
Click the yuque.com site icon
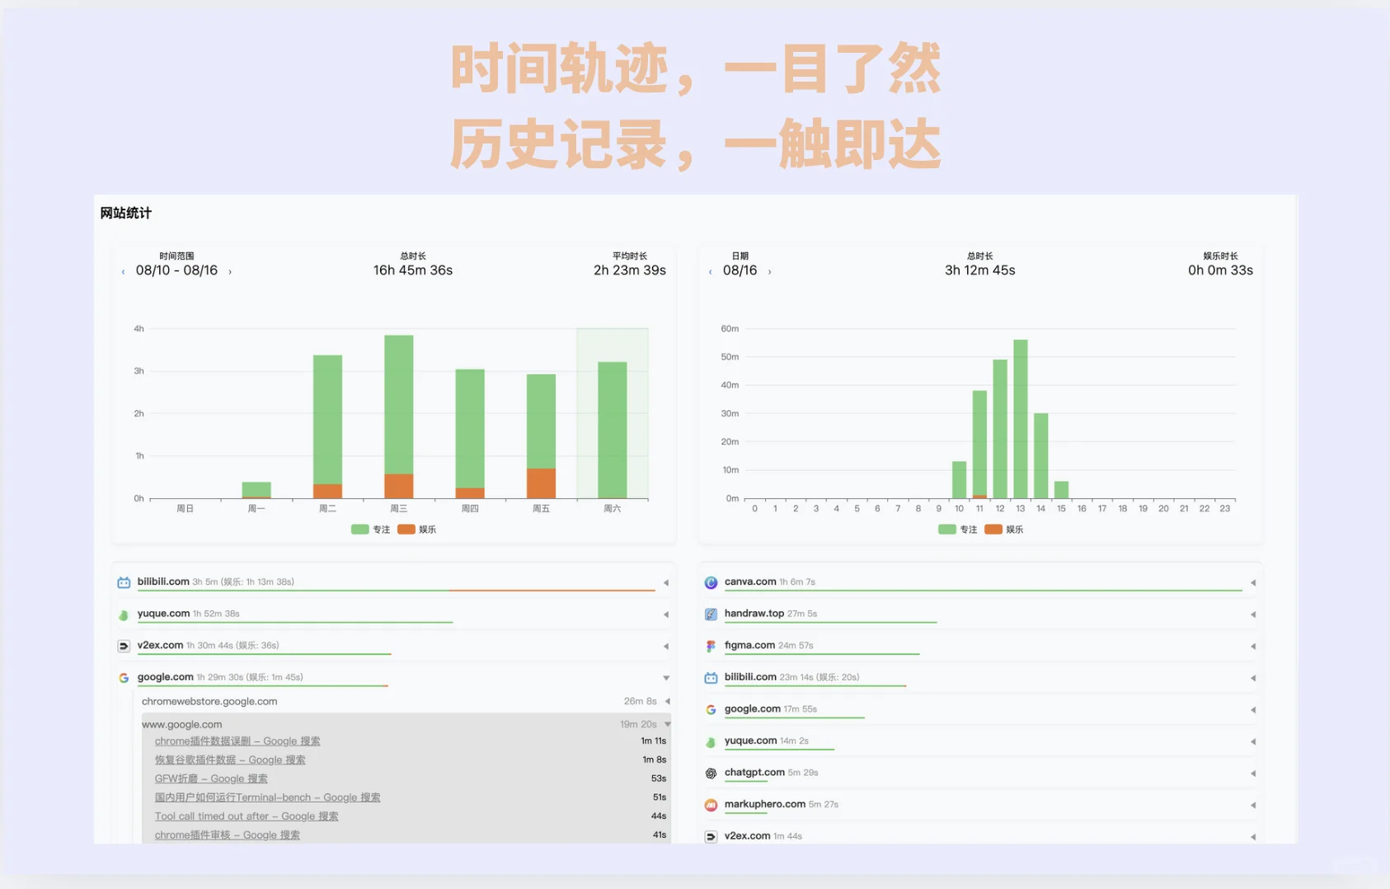tap(123, 614)
